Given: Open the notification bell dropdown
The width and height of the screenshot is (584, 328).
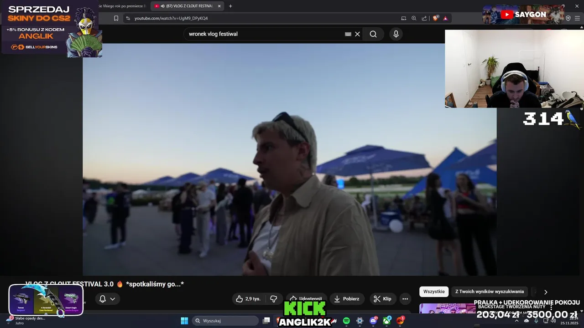Looking at the screenshot, I should point(108,299).
